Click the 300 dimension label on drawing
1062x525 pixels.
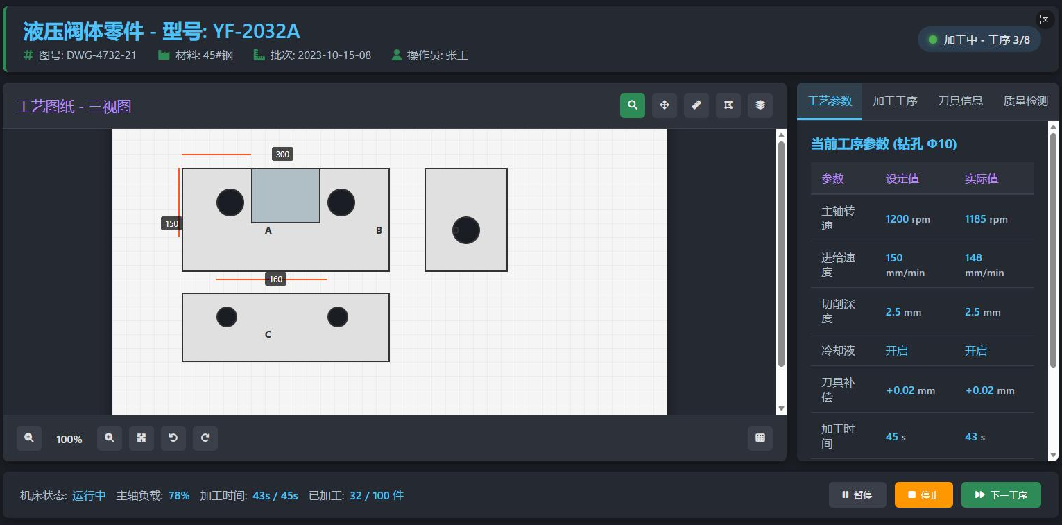(282, 154)
